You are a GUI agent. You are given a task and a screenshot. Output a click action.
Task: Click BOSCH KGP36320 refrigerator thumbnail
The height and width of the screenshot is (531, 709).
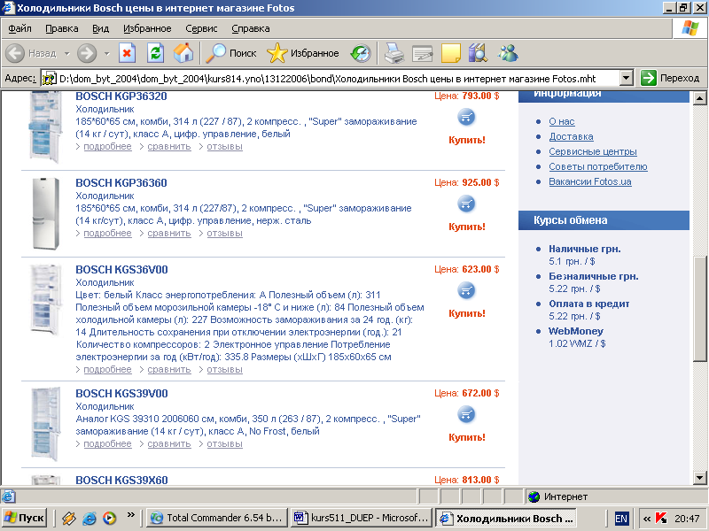[x=45, y=127]
